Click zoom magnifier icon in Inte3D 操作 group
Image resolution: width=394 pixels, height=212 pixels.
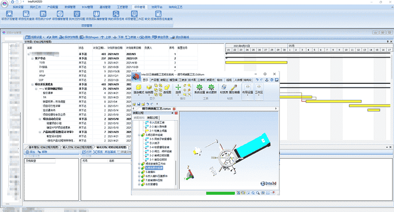tap(189, 85)
